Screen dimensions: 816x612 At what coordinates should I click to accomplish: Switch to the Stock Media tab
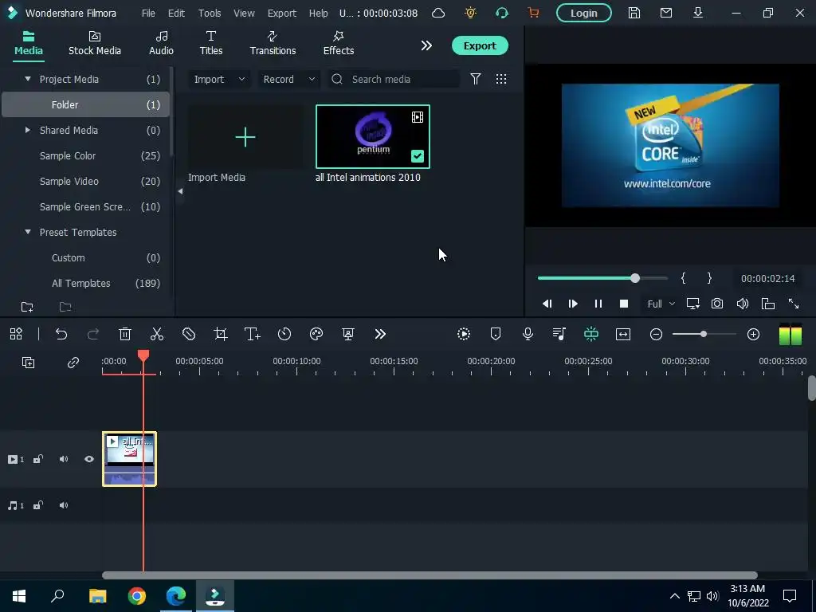95,44
